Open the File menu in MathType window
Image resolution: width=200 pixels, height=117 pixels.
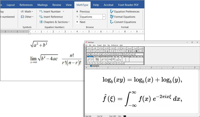click(86, 45)
